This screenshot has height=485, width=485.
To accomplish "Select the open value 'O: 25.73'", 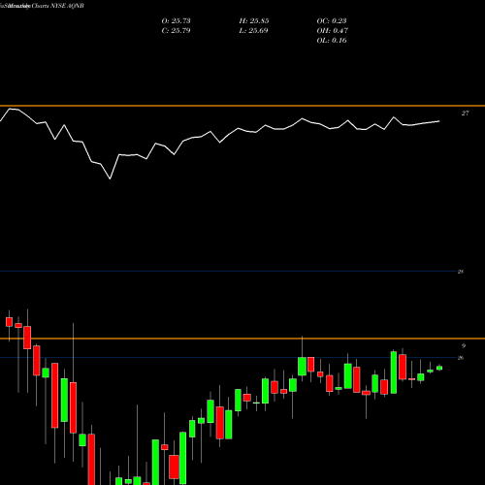I will click(x=176, y=20).
